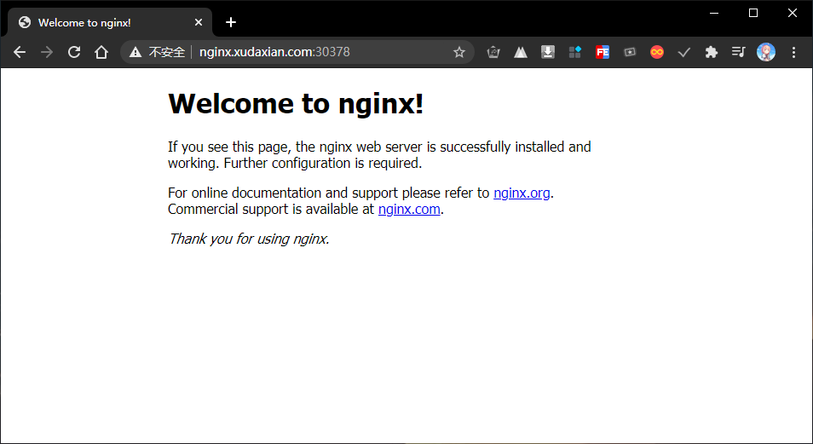Screen dimensions: 813x444
Task: Close the browser window
Action: (x=793, y=13)
